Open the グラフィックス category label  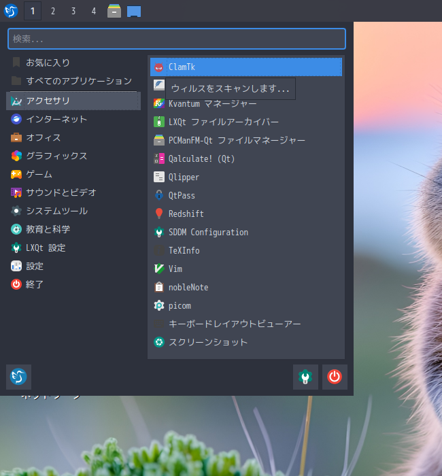coord(56,156)
